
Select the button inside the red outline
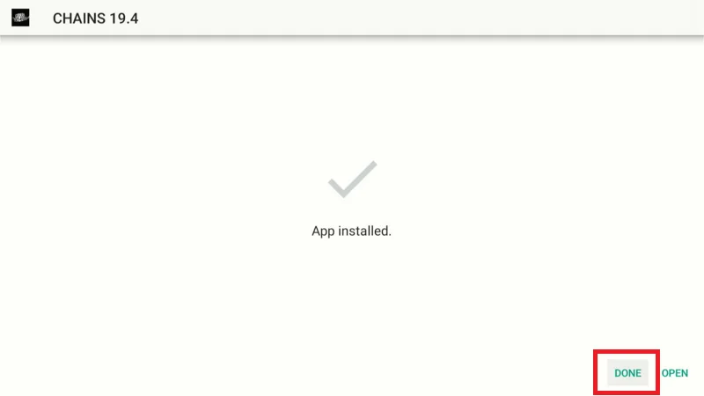click(x=627, y=372)
